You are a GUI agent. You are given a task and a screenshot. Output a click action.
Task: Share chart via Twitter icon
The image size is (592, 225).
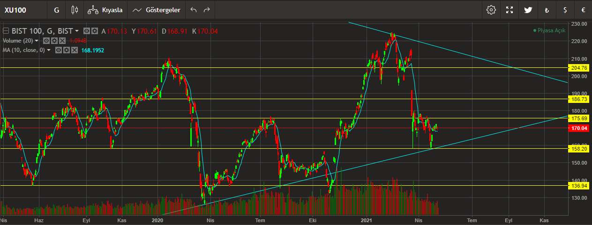pos(528,9)
